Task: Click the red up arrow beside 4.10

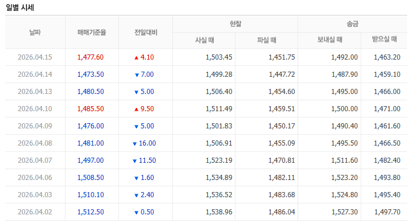Action: (x=136, y=58)
